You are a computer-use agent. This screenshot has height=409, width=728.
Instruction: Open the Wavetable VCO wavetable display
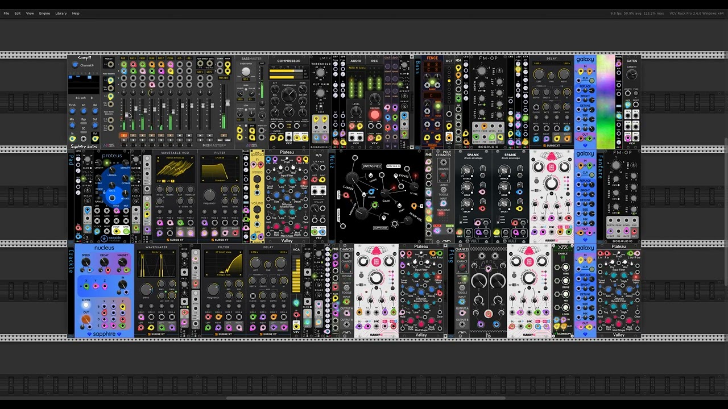click(x=175, y=169)
